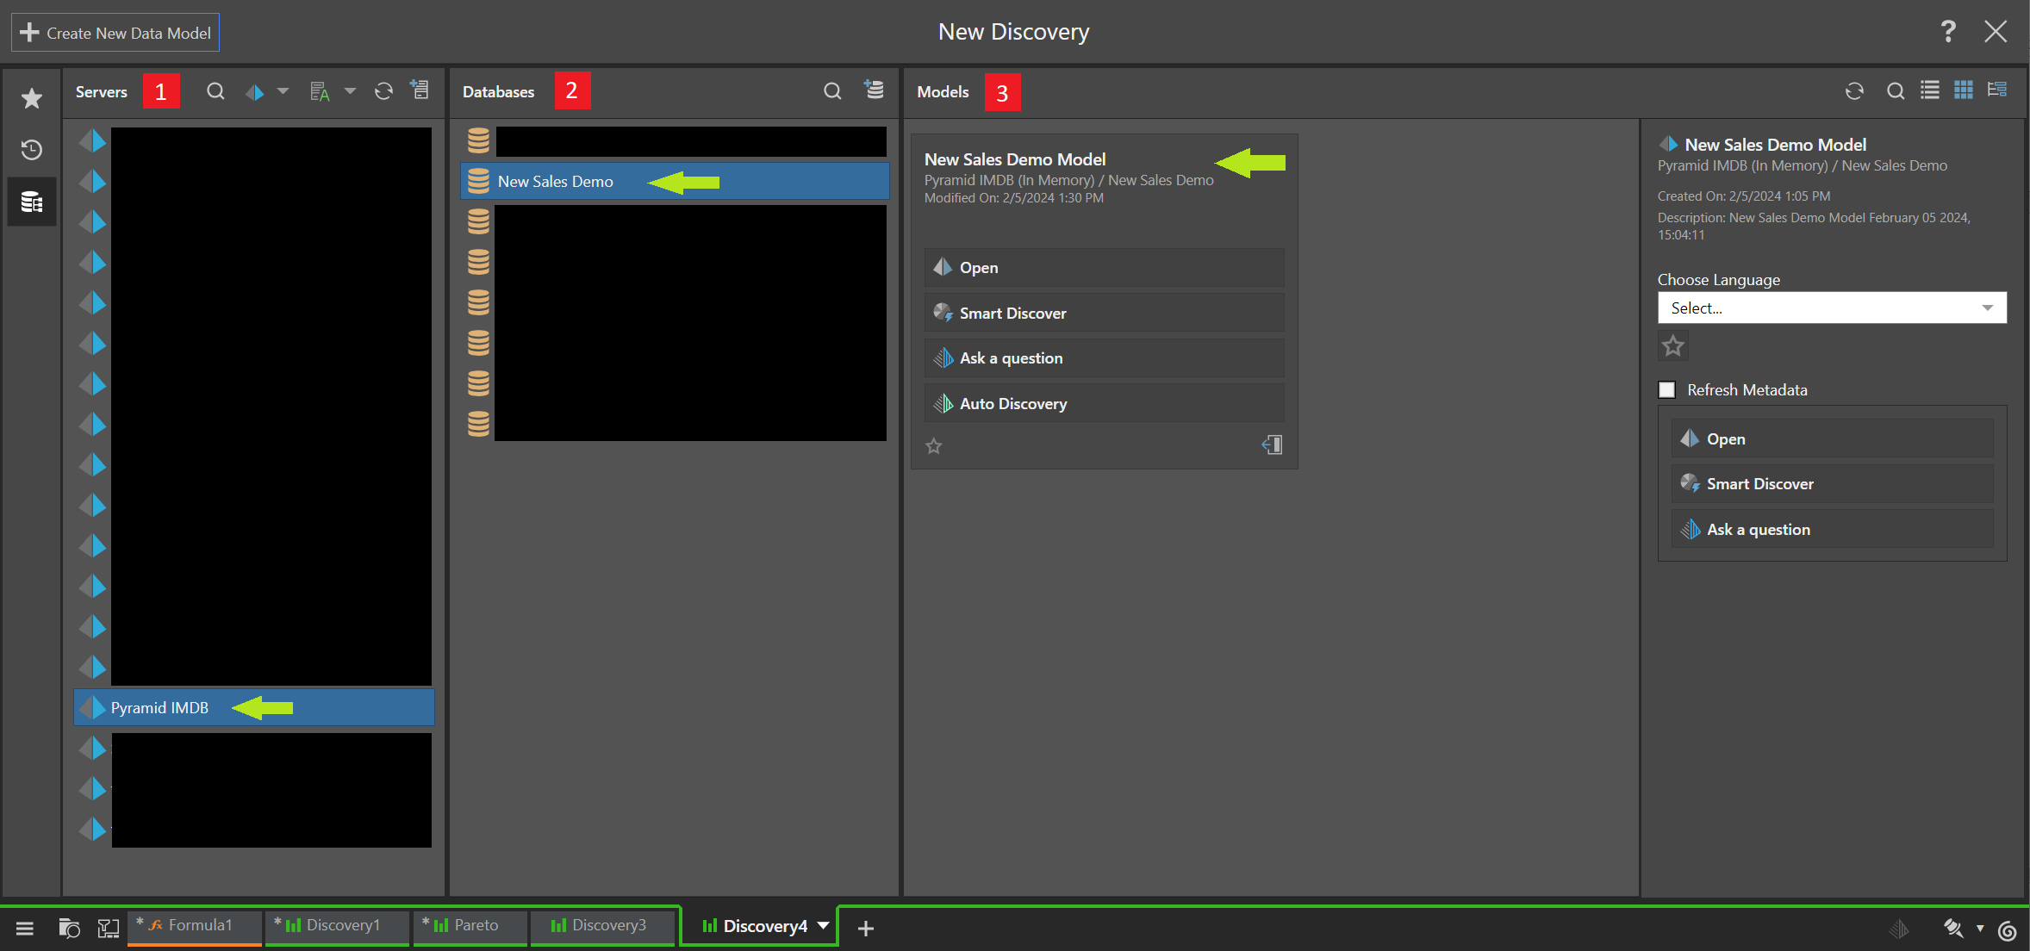2030x951 pixels.
Task: Open the help question mark icon
Action: [x=1948, y=32]
